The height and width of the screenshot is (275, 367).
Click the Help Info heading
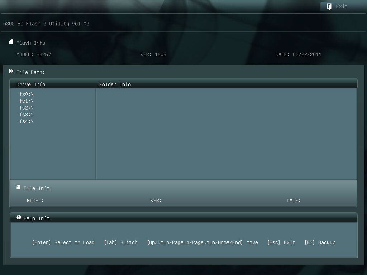[x=37, y=219]
